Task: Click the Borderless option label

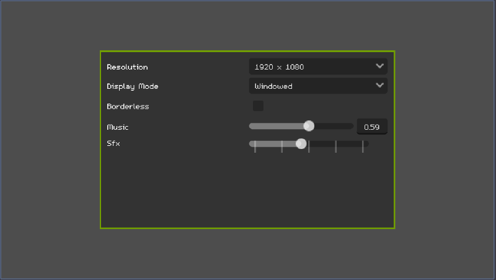Action: (x=128, y=106)
